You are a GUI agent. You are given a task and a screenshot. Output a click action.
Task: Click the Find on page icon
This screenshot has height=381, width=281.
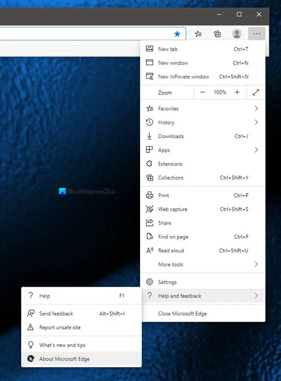pyautogui.click(x=149, y=237)
